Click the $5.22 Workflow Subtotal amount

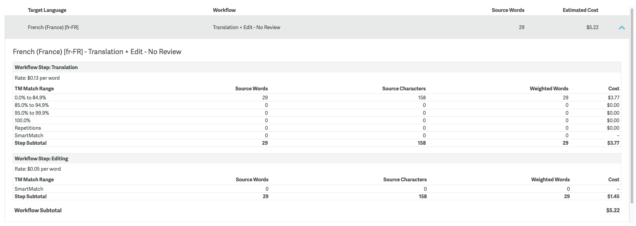click(x=613, y=210)
